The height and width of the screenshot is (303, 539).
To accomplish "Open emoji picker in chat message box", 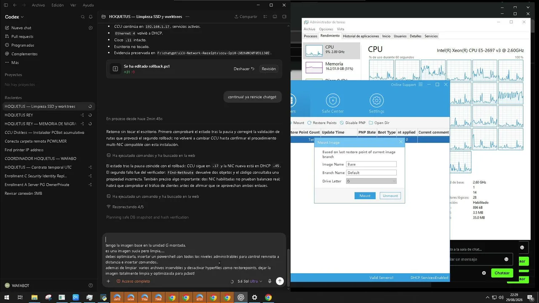I will point(506,259).
